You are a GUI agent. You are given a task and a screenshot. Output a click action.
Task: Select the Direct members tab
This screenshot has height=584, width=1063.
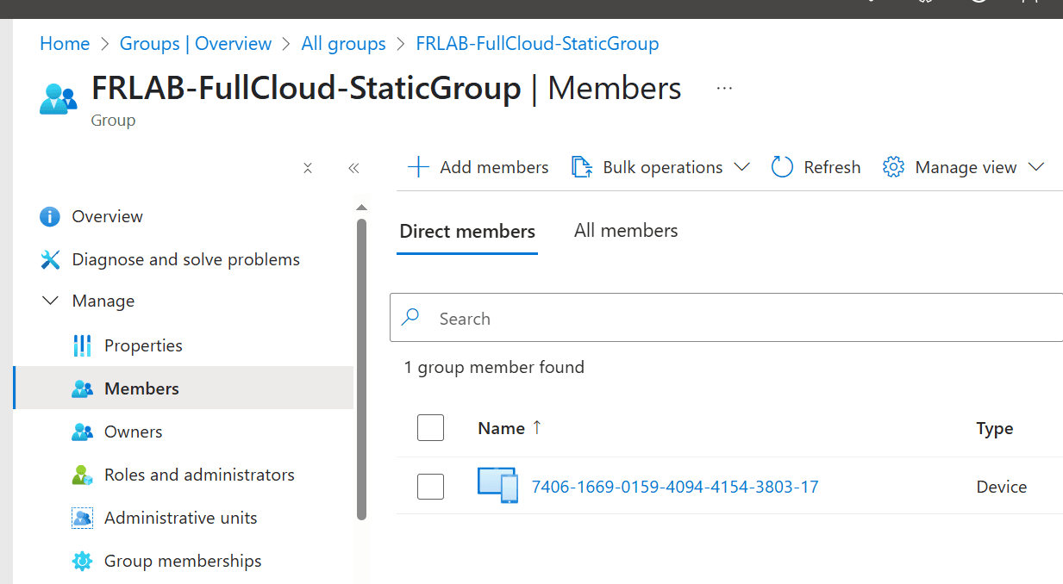pos(467,232)
